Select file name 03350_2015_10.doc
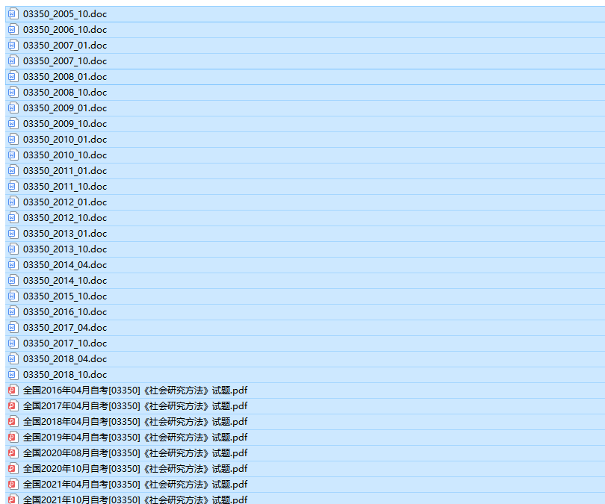 (65, 296)
